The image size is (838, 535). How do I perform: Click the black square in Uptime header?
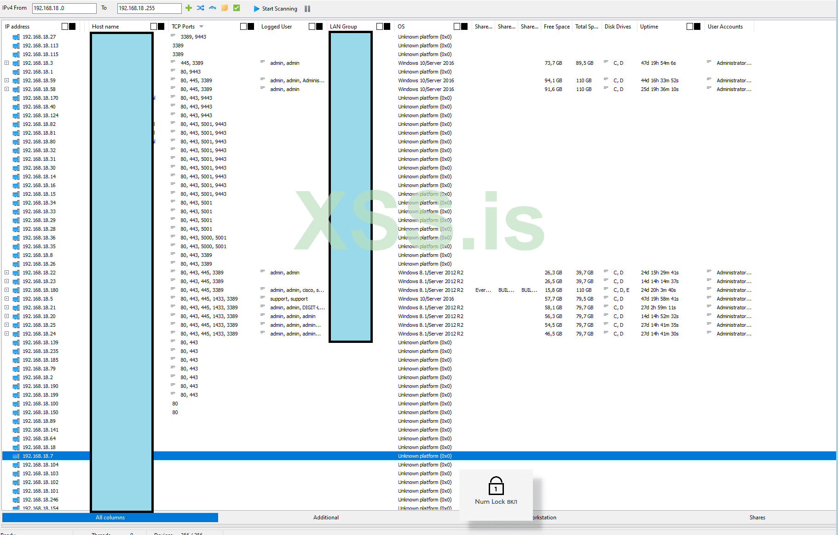[x=697, y=27]
